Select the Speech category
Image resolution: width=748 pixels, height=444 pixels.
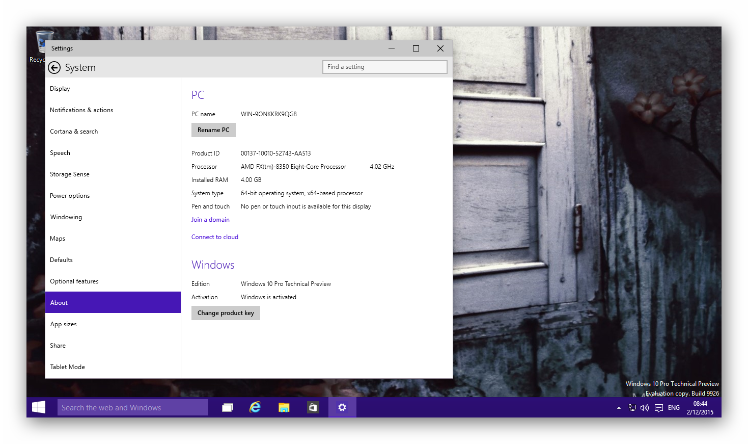pos(113,153)
